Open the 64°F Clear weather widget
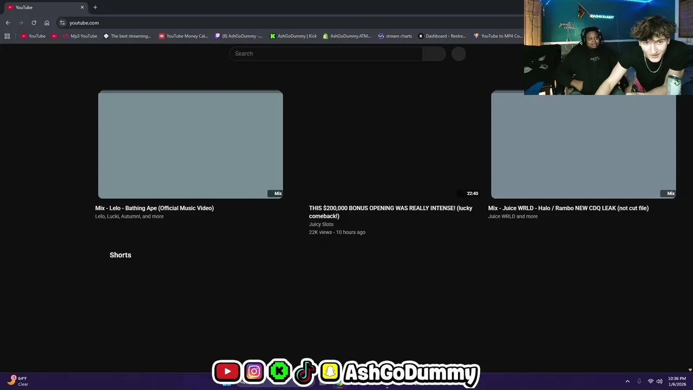The width and height of the screenshot is (693, 390). click(18, 381)
